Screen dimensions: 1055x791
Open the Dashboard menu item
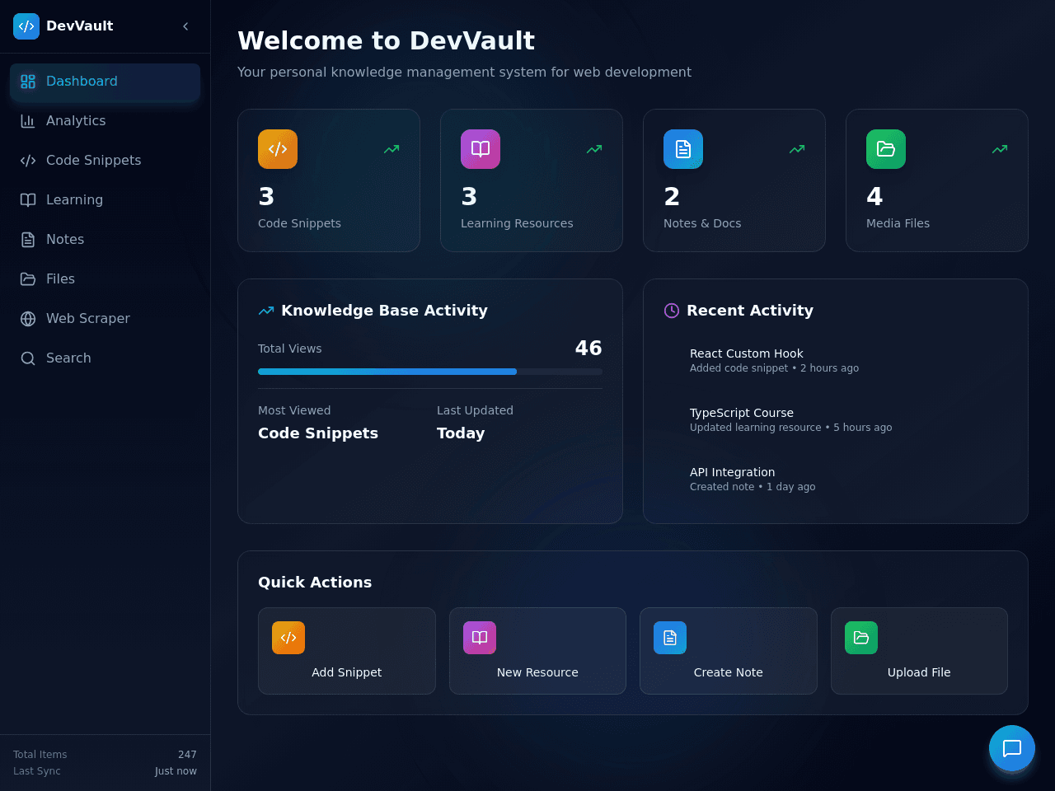(105, 82)
